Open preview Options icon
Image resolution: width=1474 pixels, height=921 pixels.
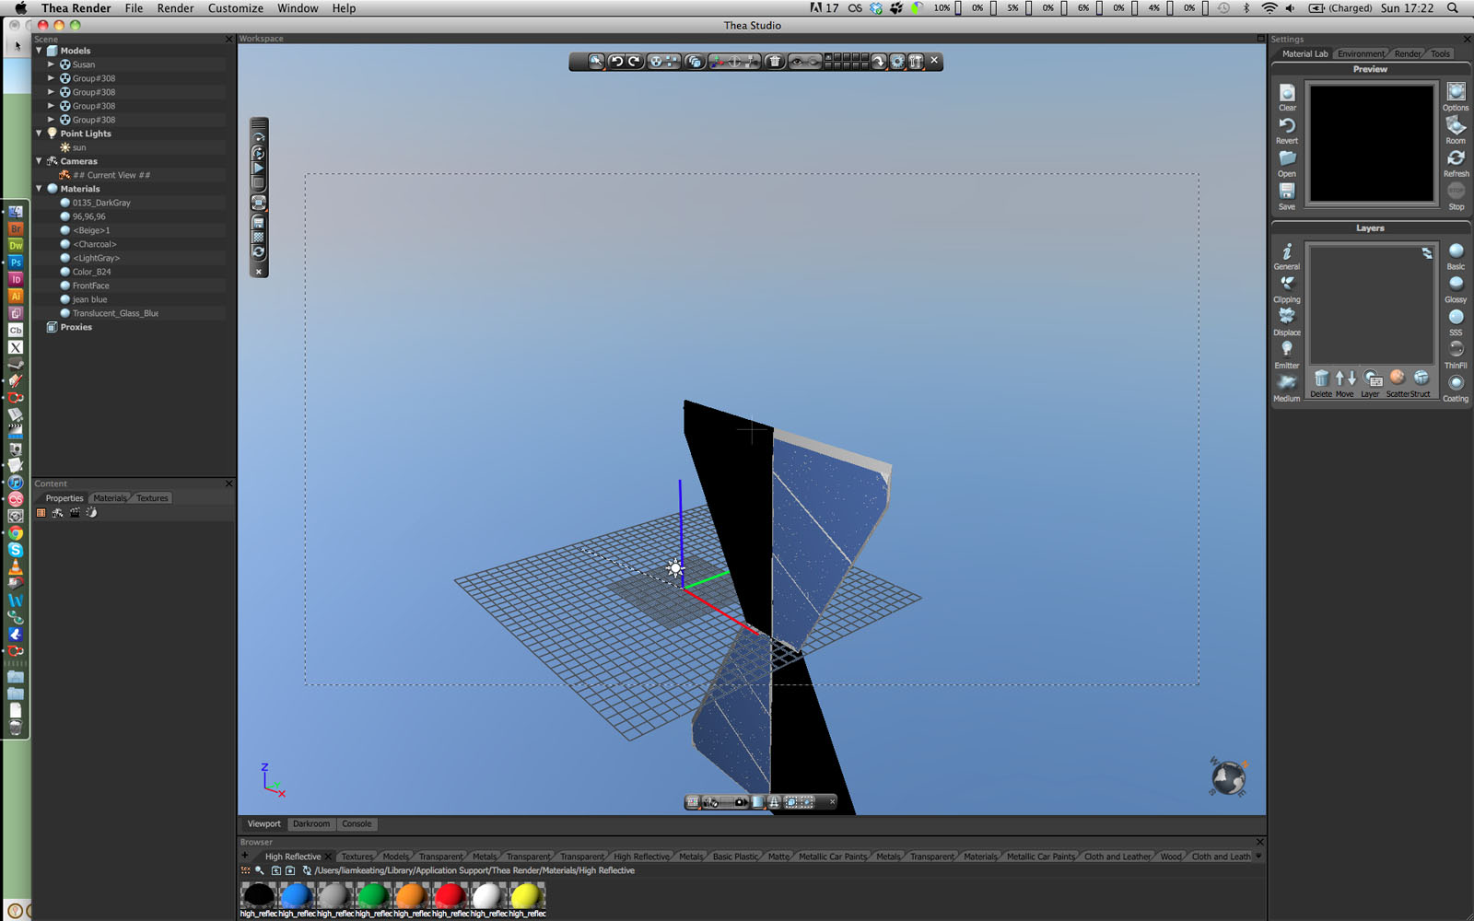coord(1456,97)
